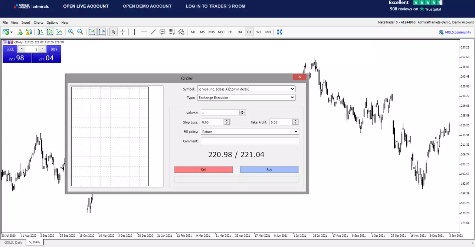The height and width of the screenshot is (247, 475).
Task: Click OPEN DEMO ACCOUNT link
Action: coord(147,6)
